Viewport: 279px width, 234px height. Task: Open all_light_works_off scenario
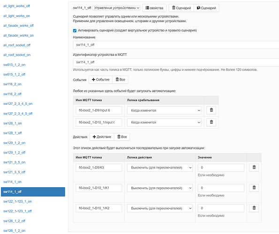(16, 6)
